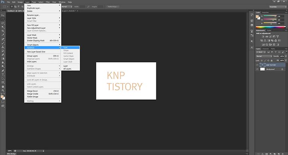Choose Rename Layer menu item
This screenshot has height=155, width=288.
pos(43,15)
